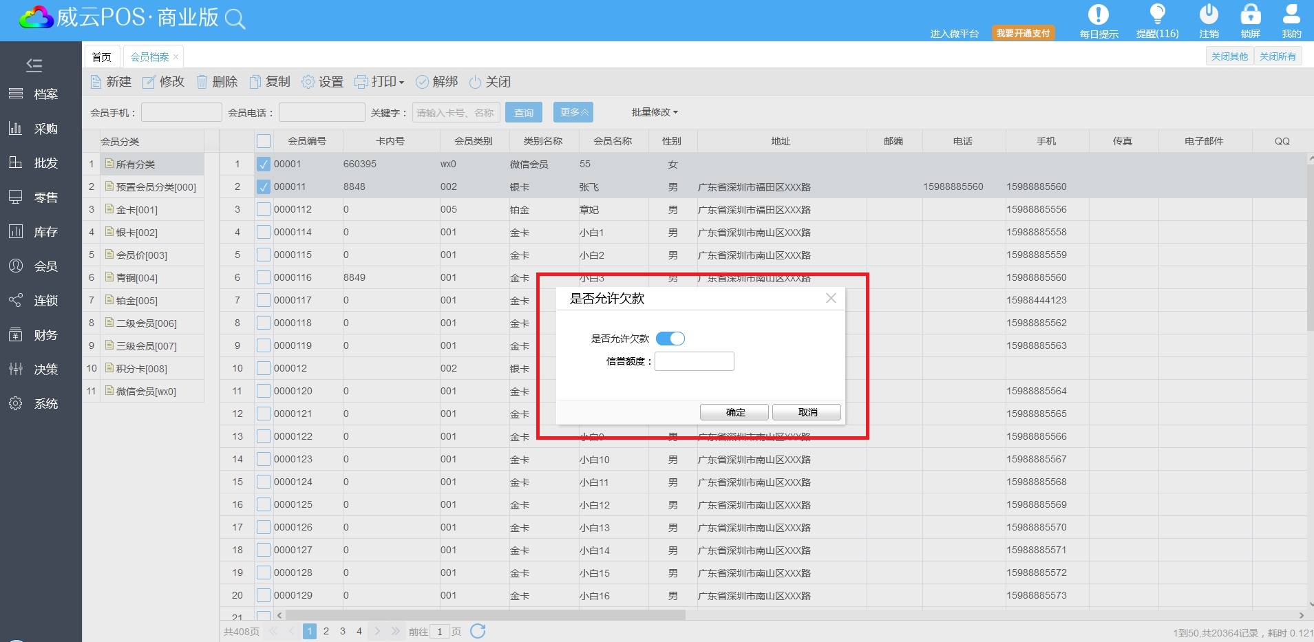Click the 删除 trash toolbar icon
The width and height of the screenshot is (1314, 642).
pos(202,82)
